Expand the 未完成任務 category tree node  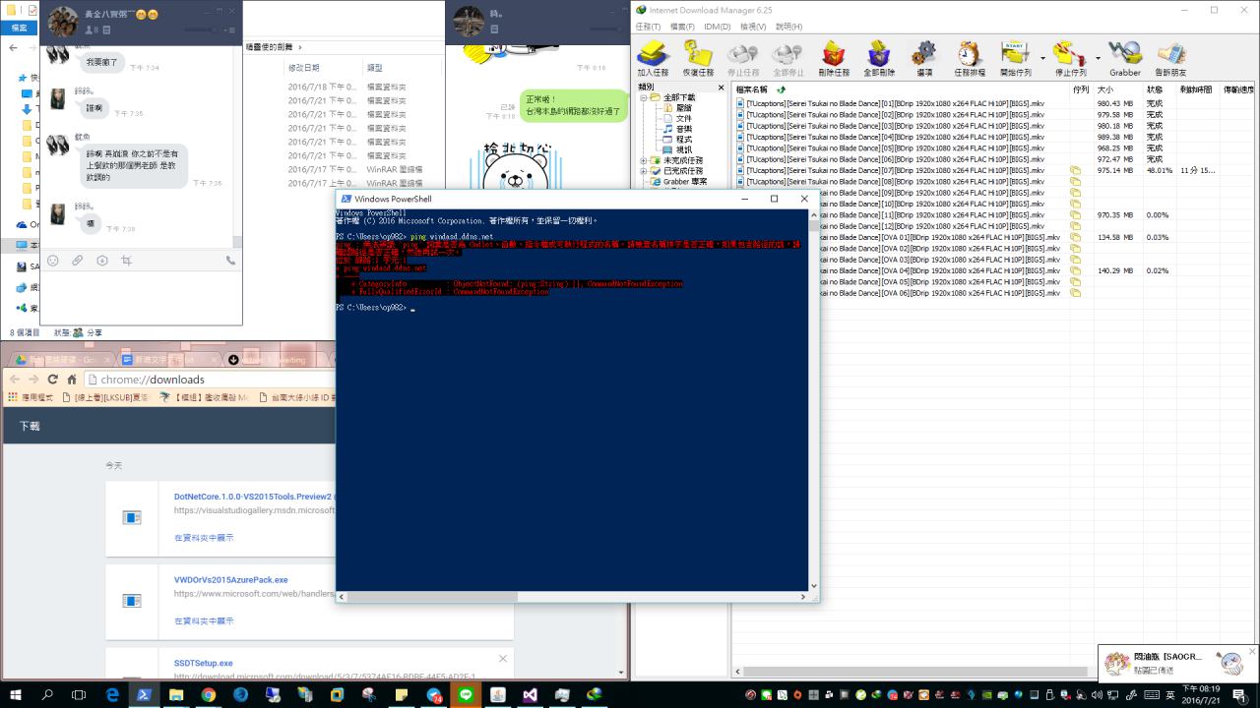[644, 160]
